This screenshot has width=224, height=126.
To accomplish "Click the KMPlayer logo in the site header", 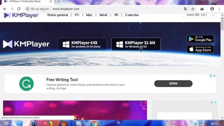I will (21, 15).
